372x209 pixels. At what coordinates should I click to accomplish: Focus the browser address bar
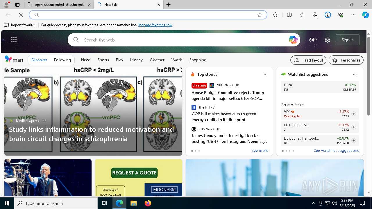(x=148, y=15)
